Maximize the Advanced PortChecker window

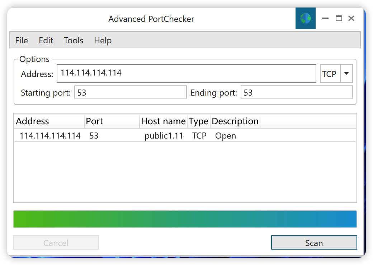coord(339,18)
